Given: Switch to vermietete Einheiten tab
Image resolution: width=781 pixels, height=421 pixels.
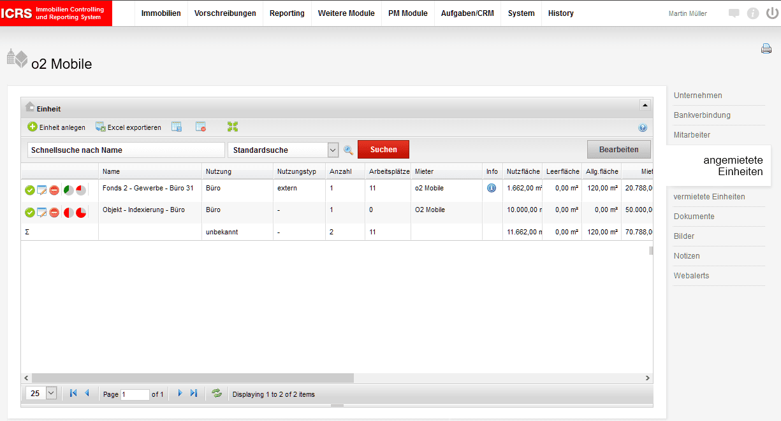Looking at the screenshot, I should tap(709, 197).
